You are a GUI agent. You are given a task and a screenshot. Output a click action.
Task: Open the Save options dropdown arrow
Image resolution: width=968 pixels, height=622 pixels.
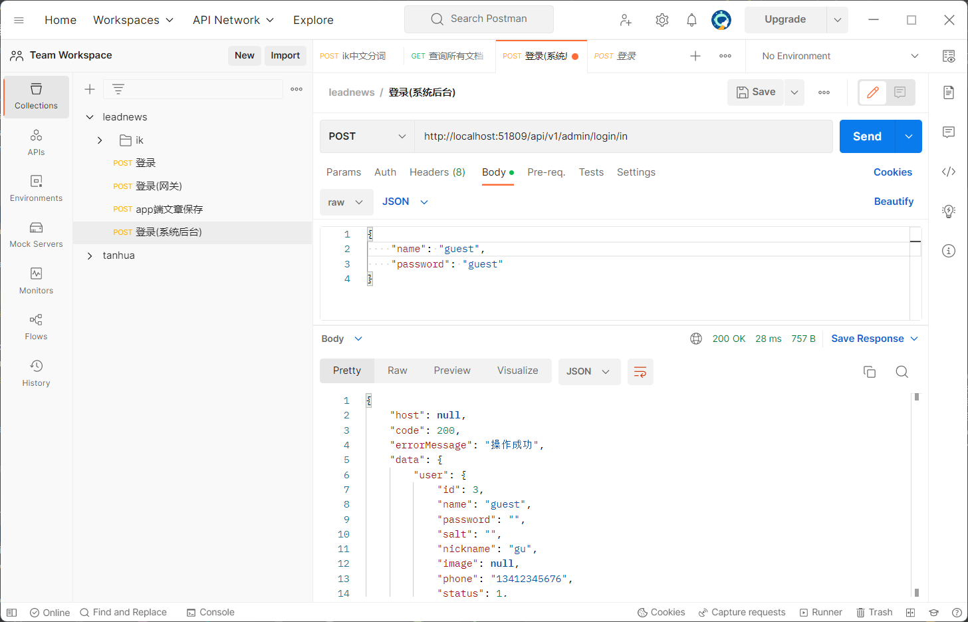794,92
